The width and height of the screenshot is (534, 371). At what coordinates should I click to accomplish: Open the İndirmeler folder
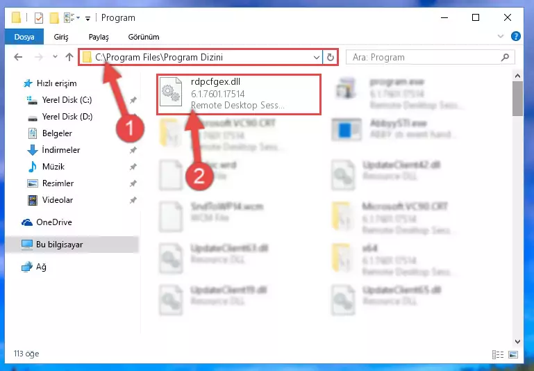tap(53, 150)
